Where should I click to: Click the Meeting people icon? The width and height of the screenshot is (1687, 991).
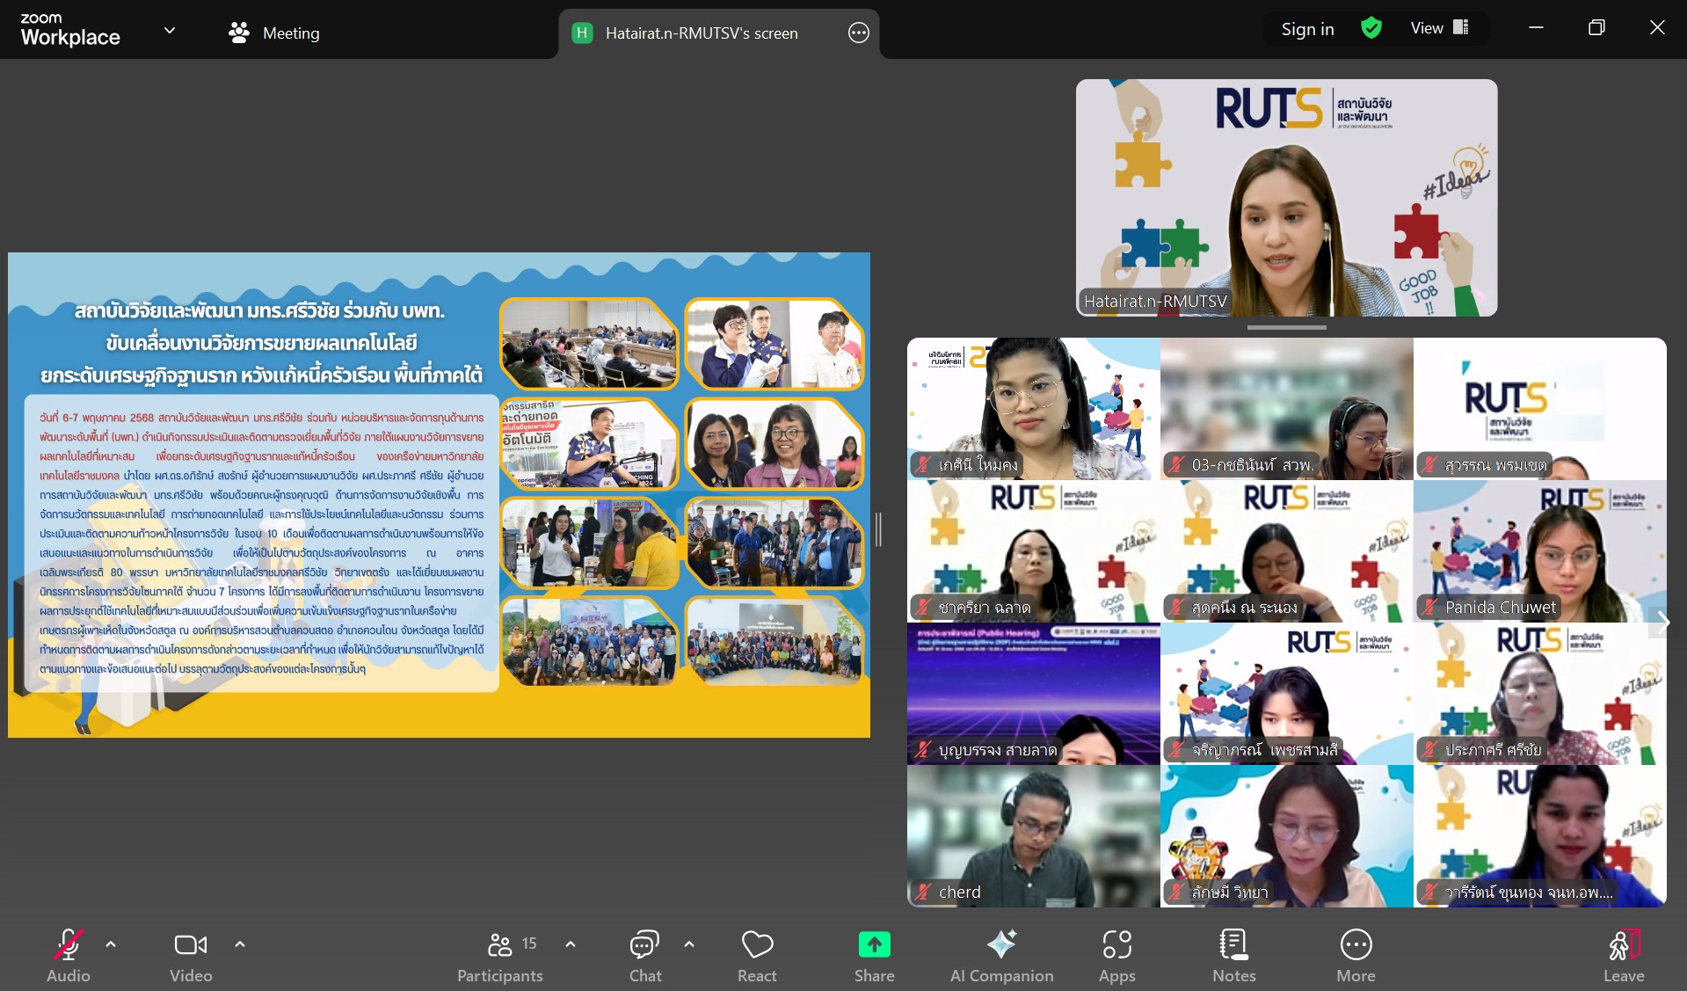pos(239,33)
